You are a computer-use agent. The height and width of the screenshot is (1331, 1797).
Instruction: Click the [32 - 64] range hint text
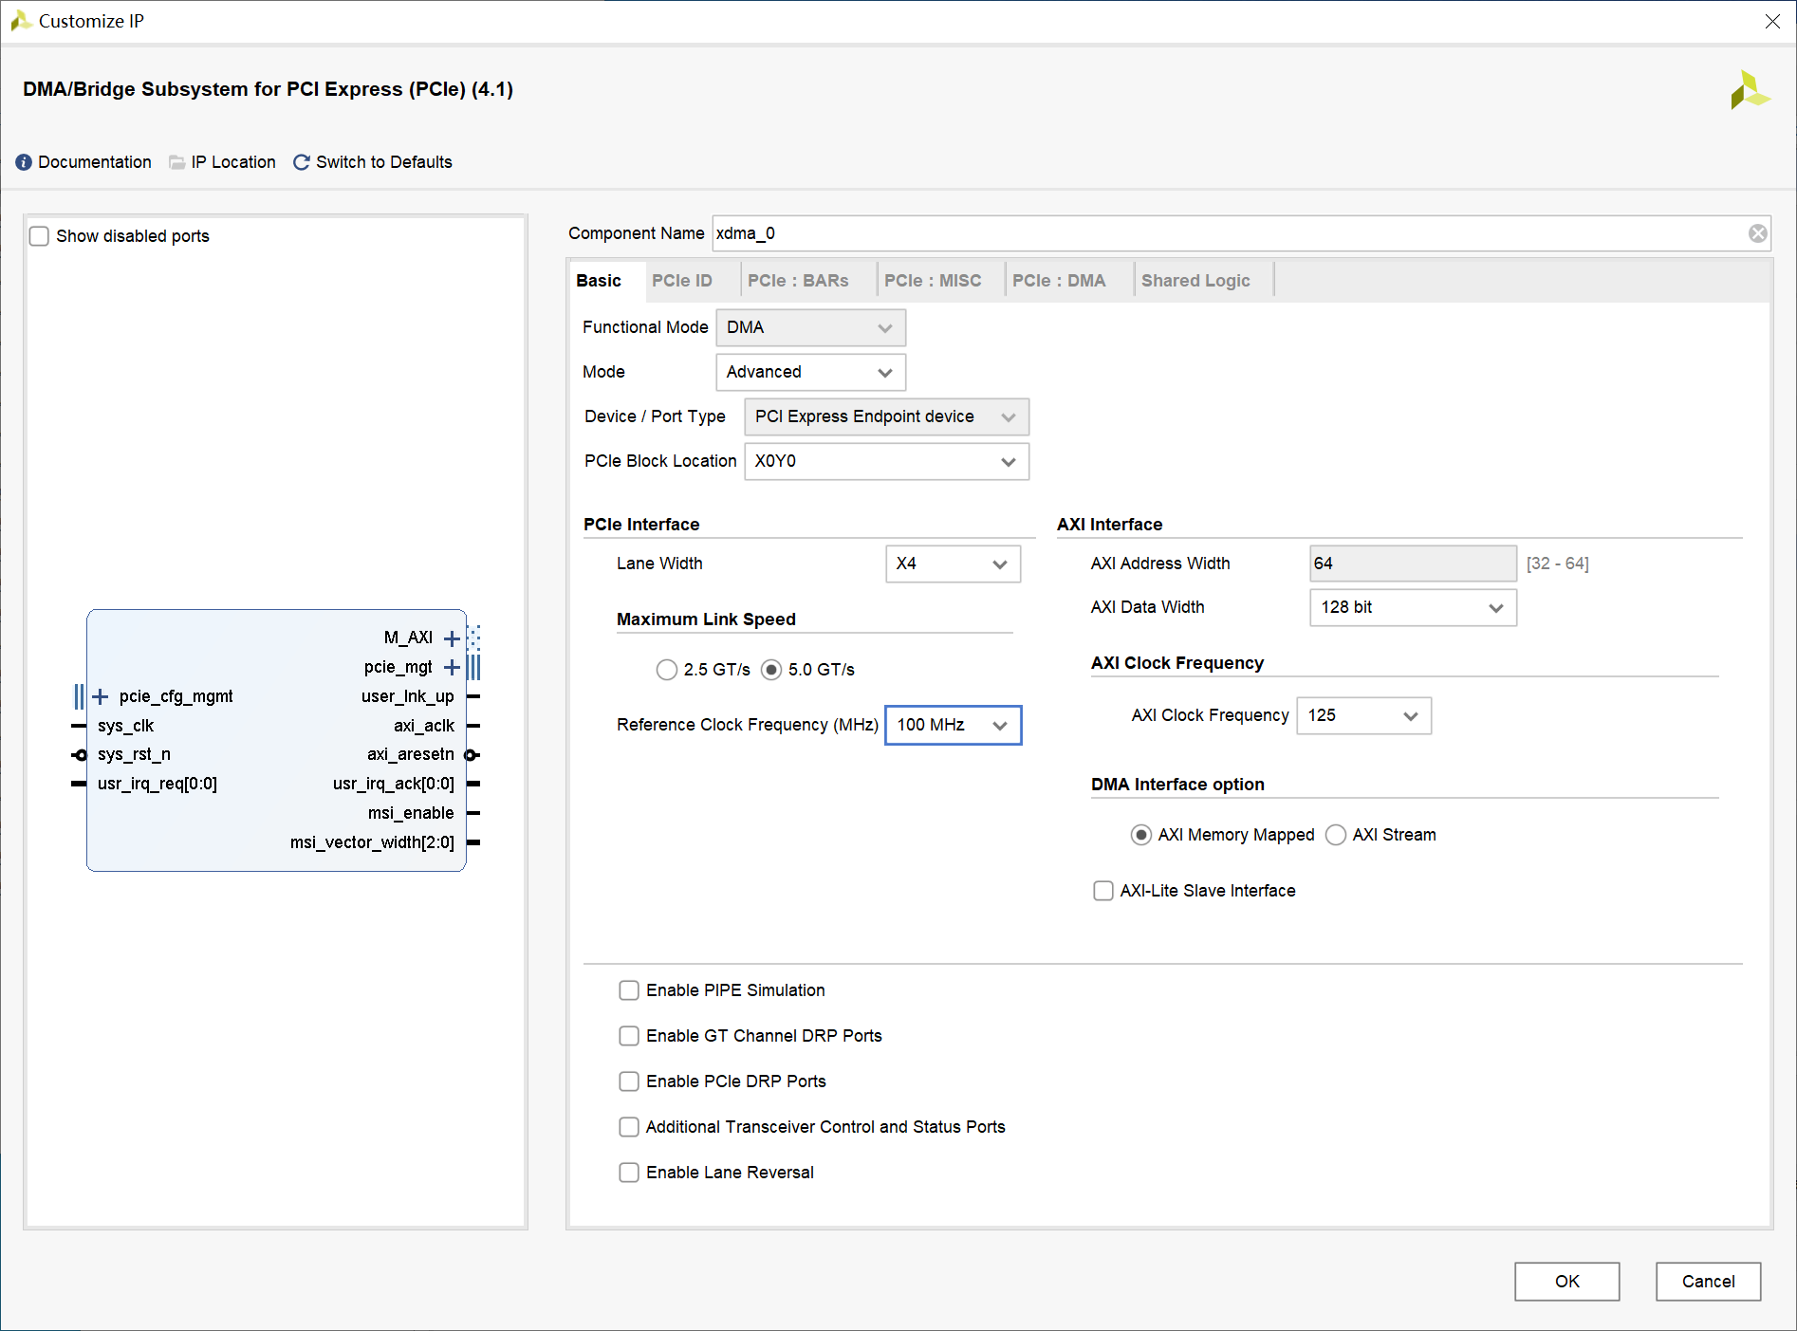pyautogui.click(x=1557, y=564)
